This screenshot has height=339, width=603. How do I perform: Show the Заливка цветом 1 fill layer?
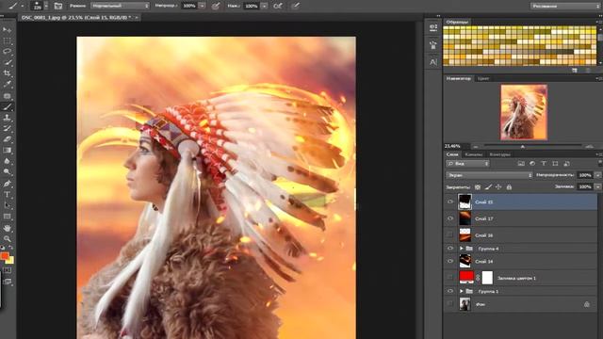pos(450,277)
